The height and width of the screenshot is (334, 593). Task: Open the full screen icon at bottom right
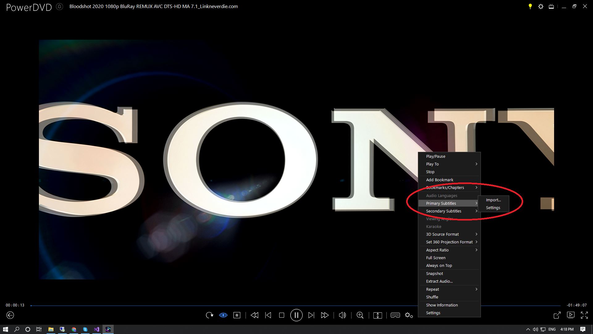[585, 315]
